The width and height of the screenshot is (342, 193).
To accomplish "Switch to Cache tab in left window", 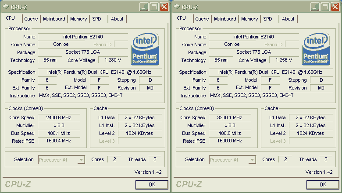I will [x=31, y=19].
